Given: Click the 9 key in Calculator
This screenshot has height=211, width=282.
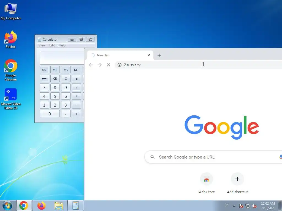Looking at the screenshot, I should click(x=66, y=87).
